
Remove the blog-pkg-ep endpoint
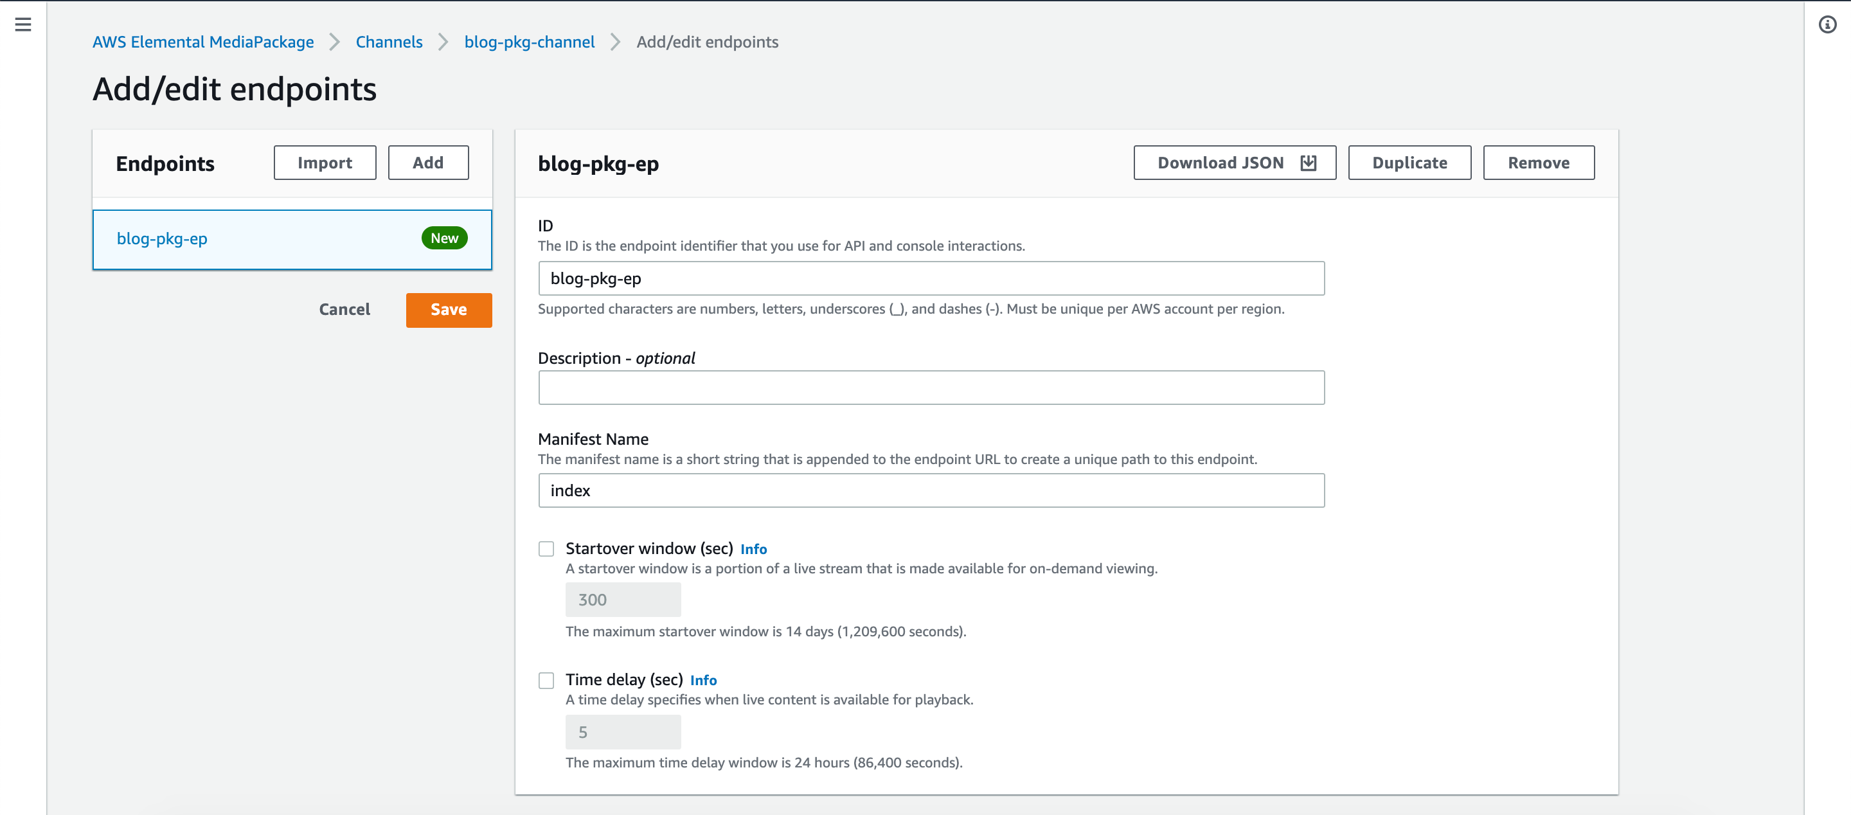pos(1539,163)
